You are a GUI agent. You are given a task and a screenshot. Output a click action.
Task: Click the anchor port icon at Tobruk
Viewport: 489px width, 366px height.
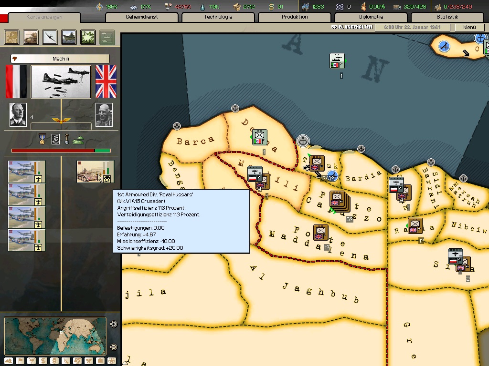(302, 141)
